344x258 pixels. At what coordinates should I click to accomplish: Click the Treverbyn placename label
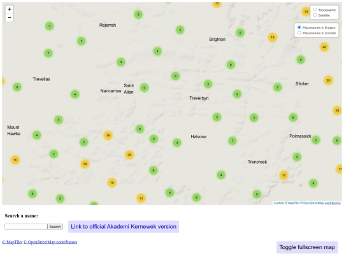pyautogui.click(x=199, y=98)
